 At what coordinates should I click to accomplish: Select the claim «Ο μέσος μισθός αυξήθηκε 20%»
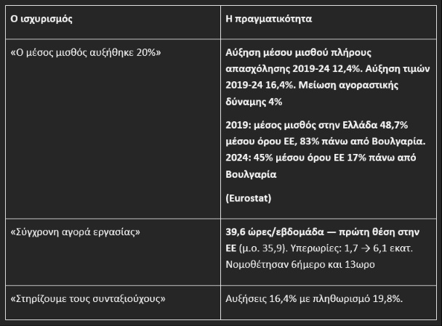tap(86, 53)
